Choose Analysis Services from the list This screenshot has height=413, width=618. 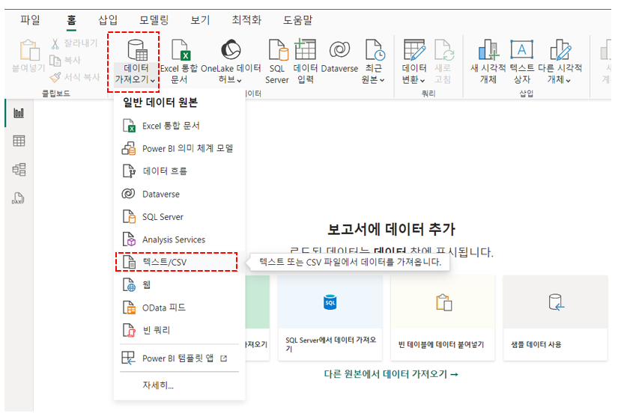pos(179,239)
